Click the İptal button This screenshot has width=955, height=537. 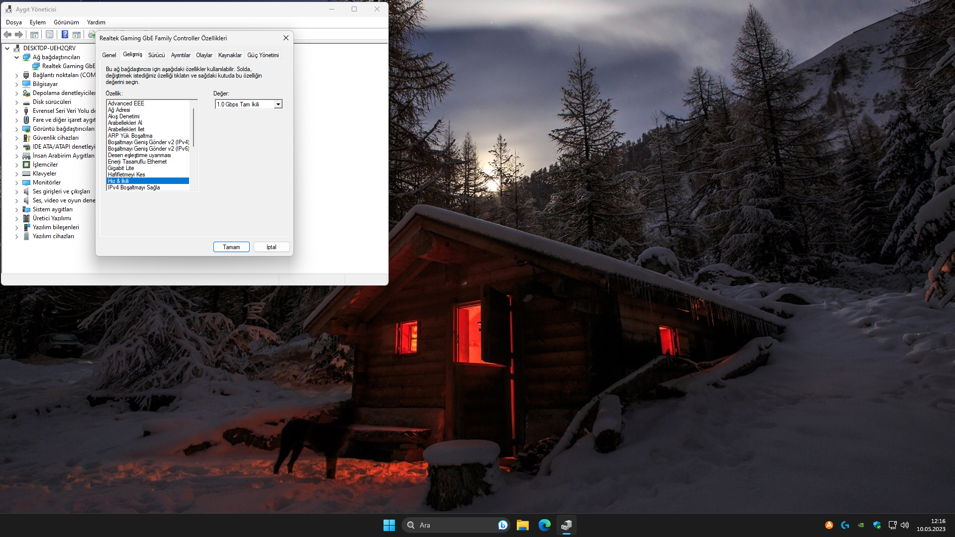point(271,247)
